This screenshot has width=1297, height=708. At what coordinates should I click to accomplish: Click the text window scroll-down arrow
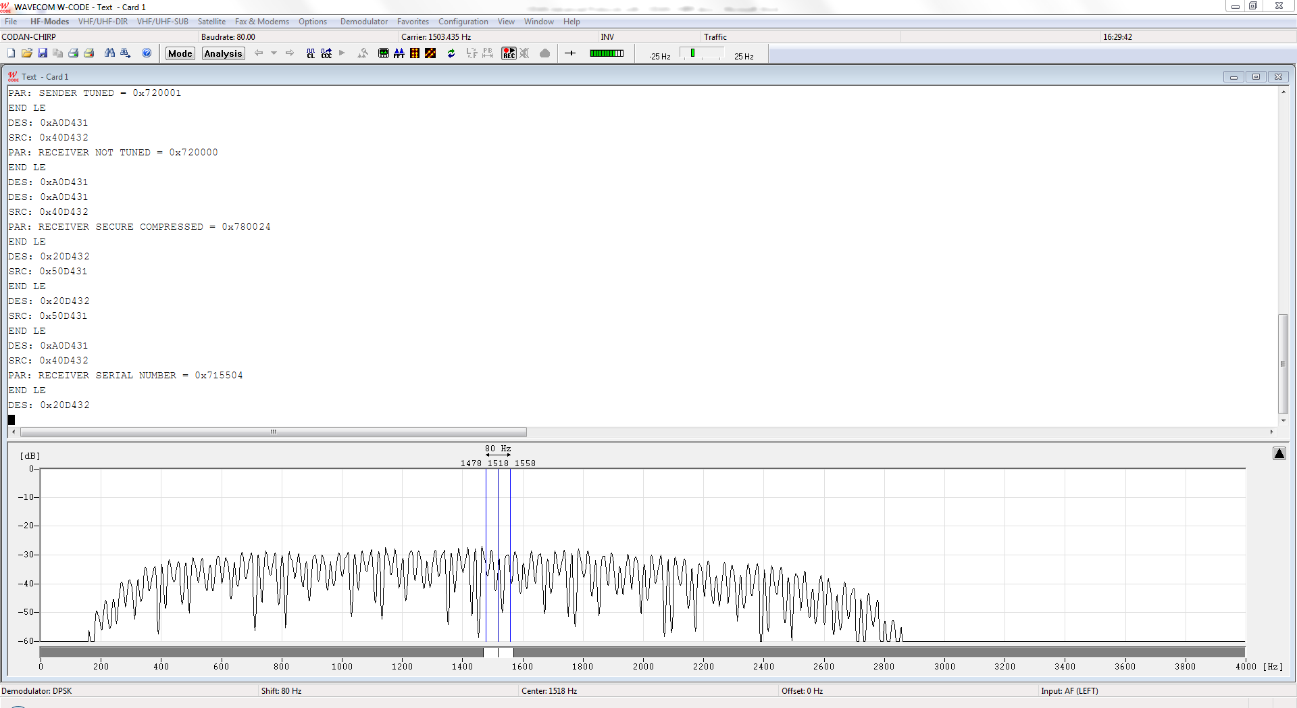1283,421
